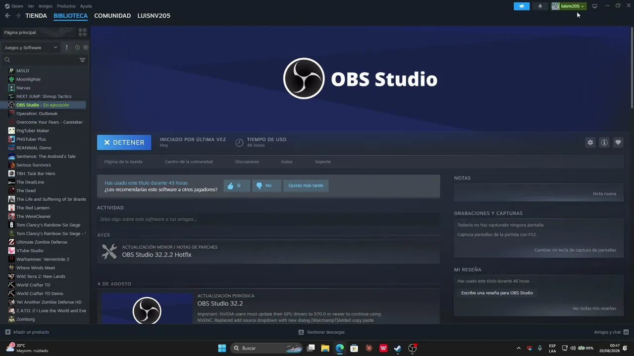Expand the Juegos y Software dropdown
This screenshot has height=356, width=634.
tap(31, 47)
